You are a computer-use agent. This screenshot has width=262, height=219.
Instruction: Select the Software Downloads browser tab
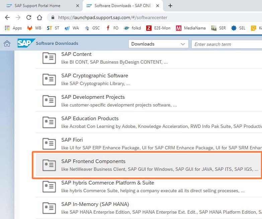[x=123, y=6]
